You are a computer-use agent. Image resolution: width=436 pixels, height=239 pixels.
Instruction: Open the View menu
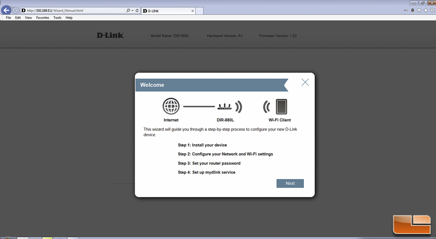(x=28, y=17)
